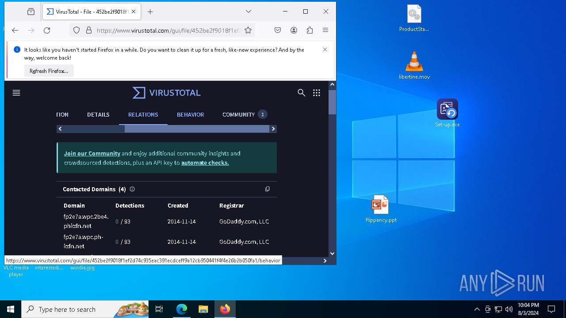Open the network tray icon
This screenshot has width=566, height=318.
[498, 309]
